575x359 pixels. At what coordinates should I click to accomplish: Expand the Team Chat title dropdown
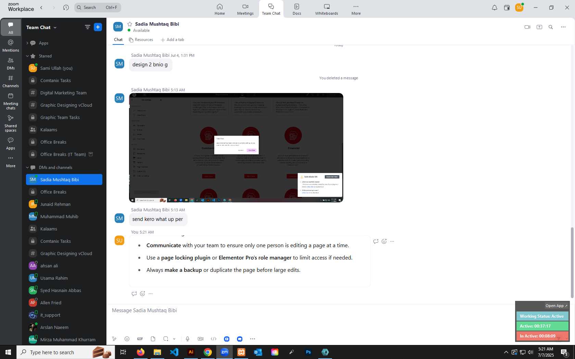(x=55, y=27)
